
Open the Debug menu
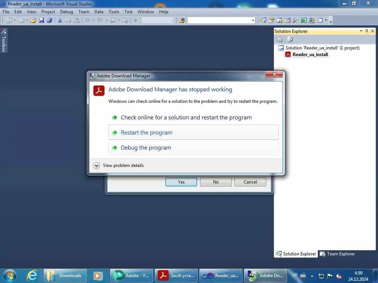pos(66,12)
